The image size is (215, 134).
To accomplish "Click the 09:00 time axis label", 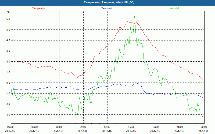I will 83,127.
